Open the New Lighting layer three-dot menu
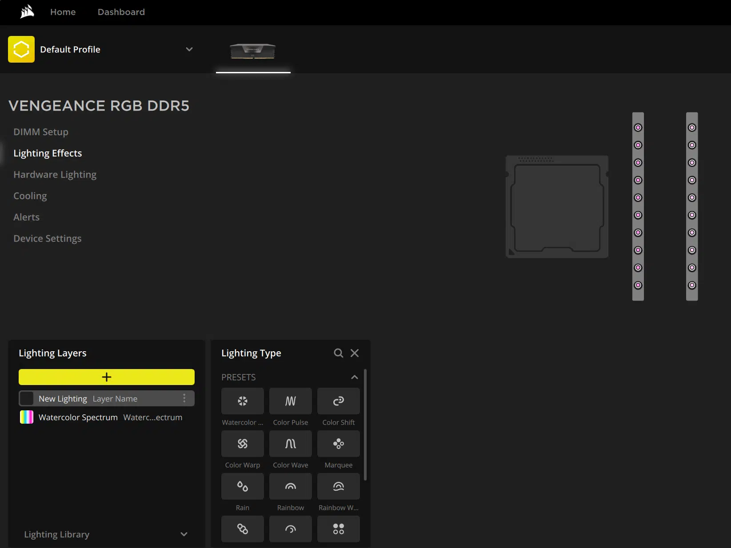Screen dimensions: 731x548 click(x=184, y=398)
